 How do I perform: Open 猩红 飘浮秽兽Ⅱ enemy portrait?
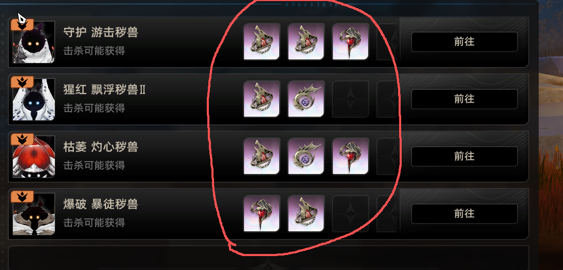click(x=34, y=99)
